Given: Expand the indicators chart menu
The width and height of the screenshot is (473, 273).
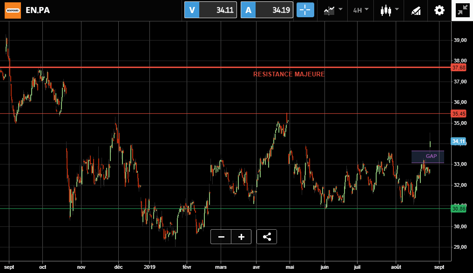Looking at the screenshot, I should [x=333, y=11].
